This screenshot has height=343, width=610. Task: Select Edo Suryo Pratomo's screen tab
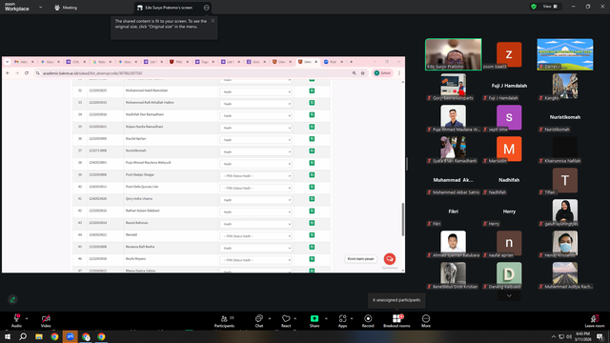pos(169,8)
